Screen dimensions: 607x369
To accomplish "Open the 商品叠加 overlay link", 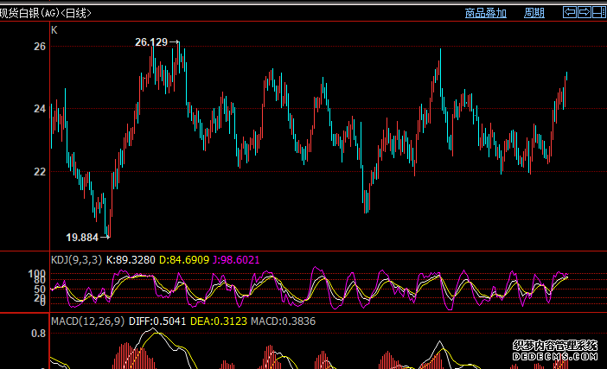I will (485, 13).
